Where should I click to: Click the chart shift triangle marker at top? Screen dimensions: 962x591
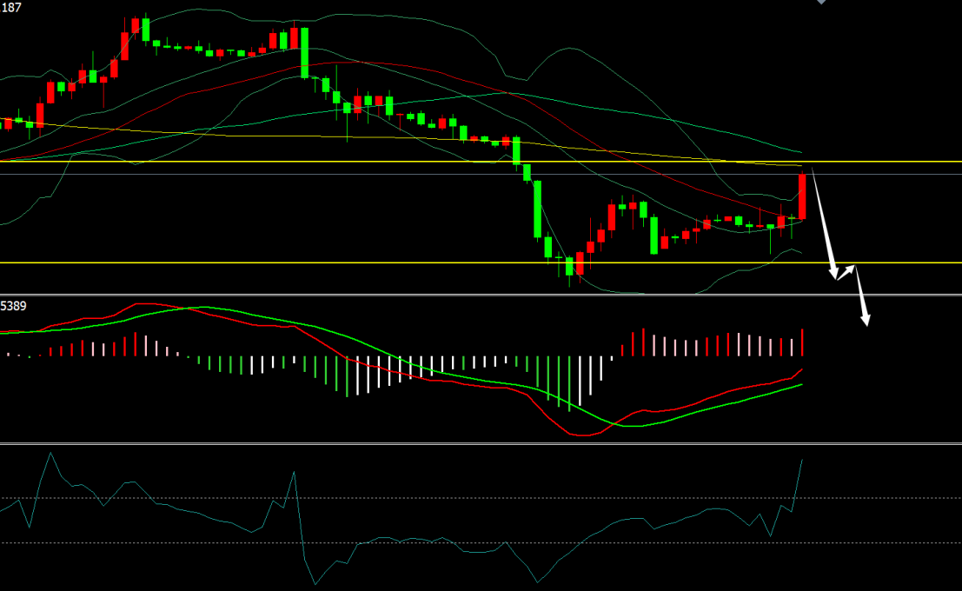[821, 3]
